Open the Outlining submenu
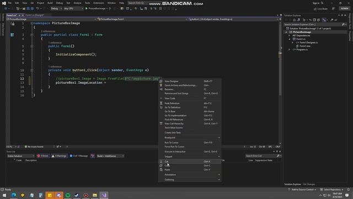 190,180
